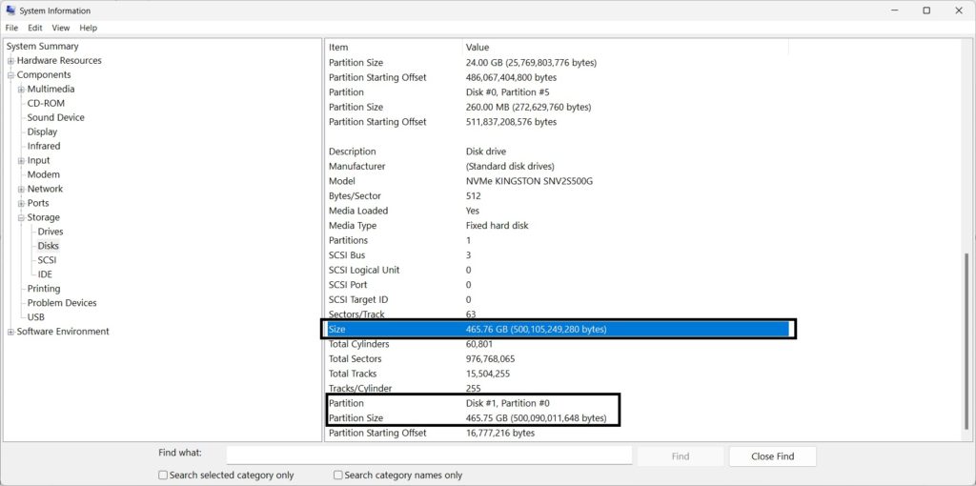
Task: Select the Disk #1, Partition #0 row
Action: 559,404
